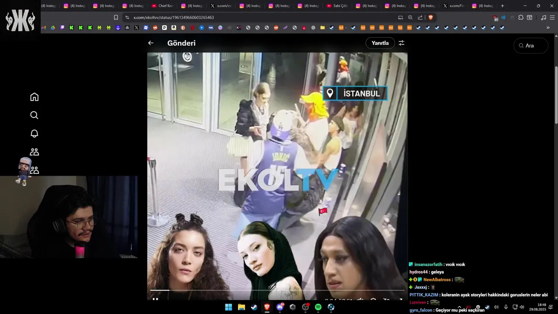Pause the EkolTV video
The width and height of the screenshot is (558, 314).
coord(155,300)
